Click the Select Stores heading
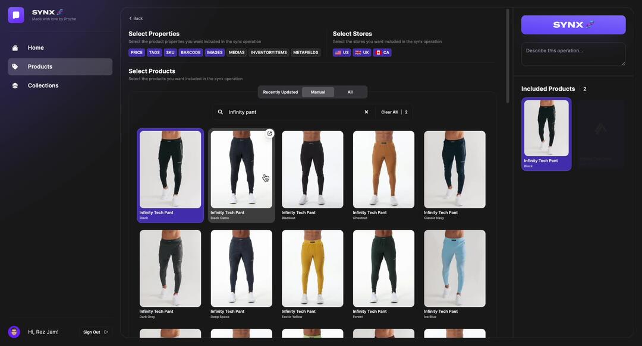The width and height of the screenshot is (642, 346). 352,34
